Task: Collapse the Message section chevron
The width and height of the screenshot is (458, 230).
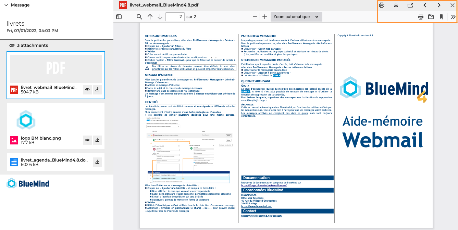Action: coord(6,5)
